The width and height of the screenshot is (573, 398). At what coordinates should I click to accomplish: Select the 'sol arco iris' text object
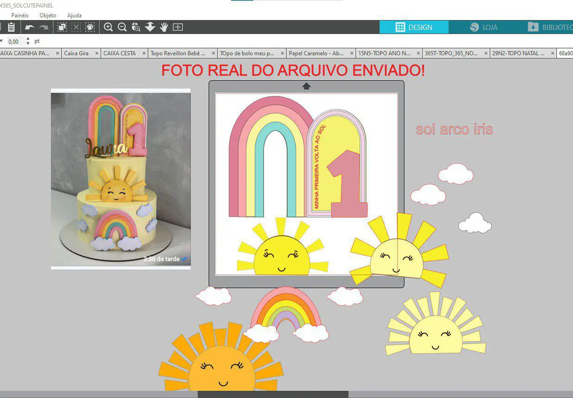[x=454, y=129]
